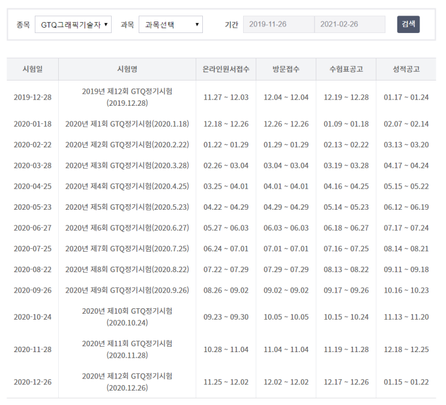446x405 pixels.
Task: Select 2020년 제4회 GTQ정기시험 exam name
Action: tap(127, 186)
